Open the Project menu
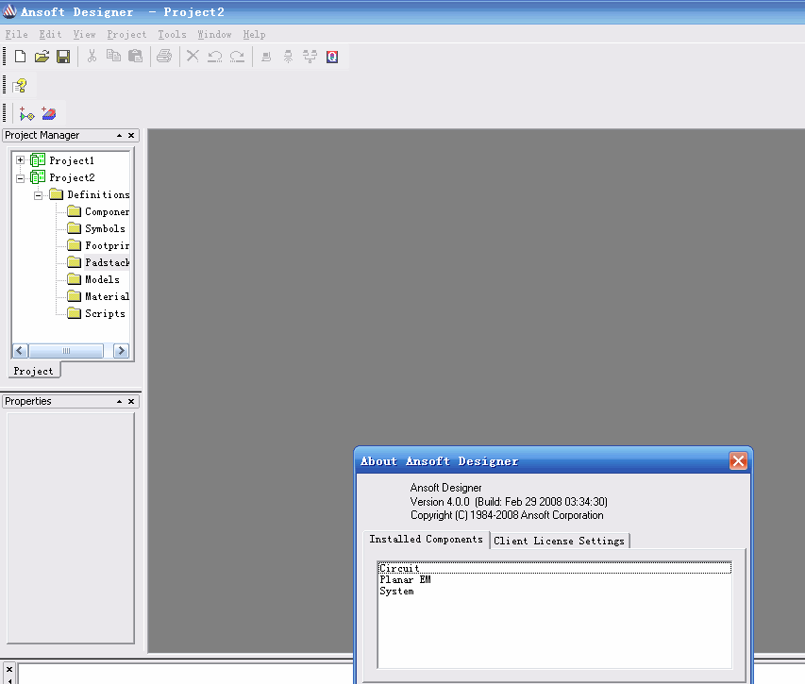 pos(126,34)
